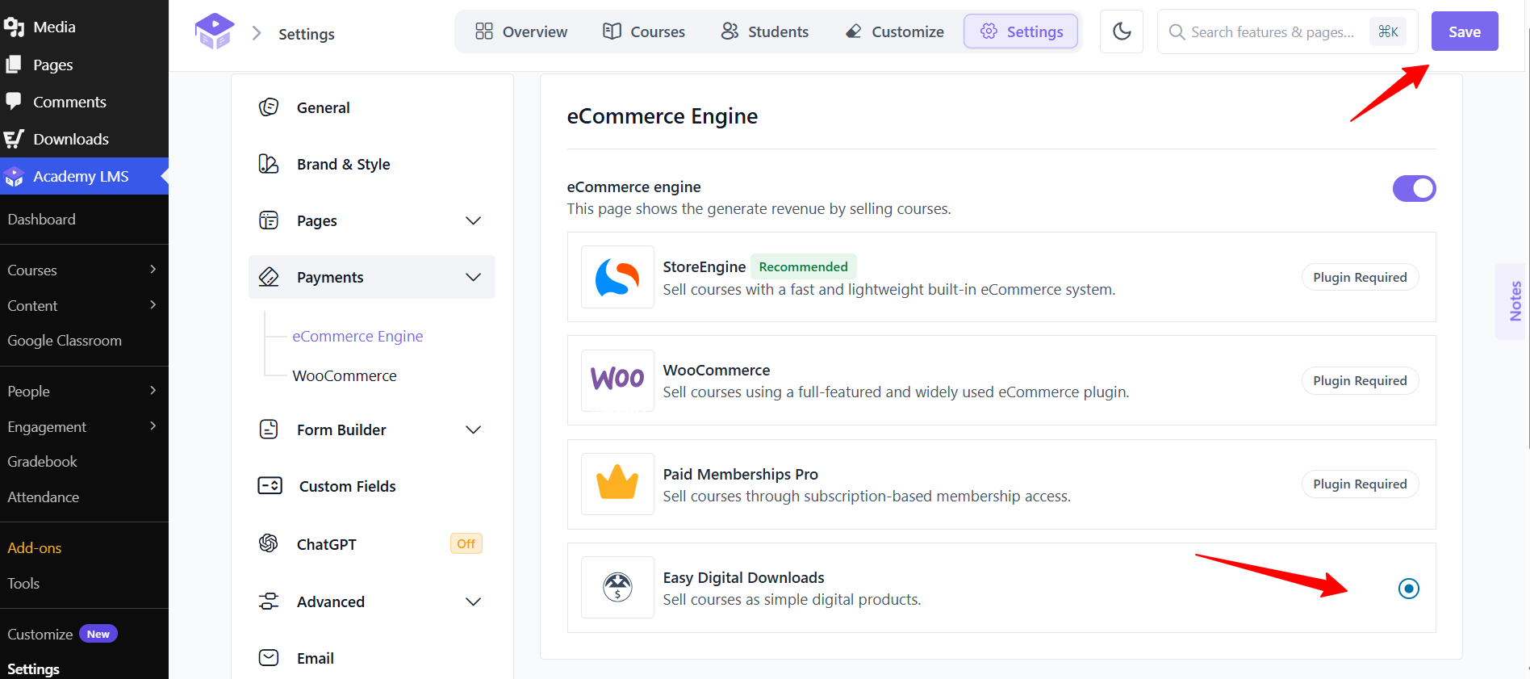The width and height of the screenshot is (1530, 679).
Task: Expand the Engagement submenu arrow
Action: (153, 426)
